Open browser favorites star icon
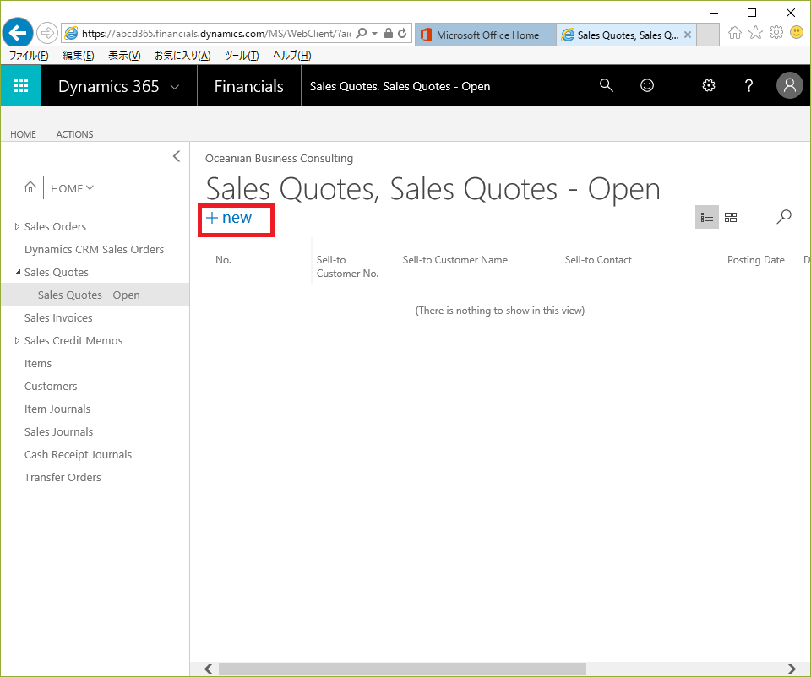Screen dimensions: 811x677 coord(755,33)
